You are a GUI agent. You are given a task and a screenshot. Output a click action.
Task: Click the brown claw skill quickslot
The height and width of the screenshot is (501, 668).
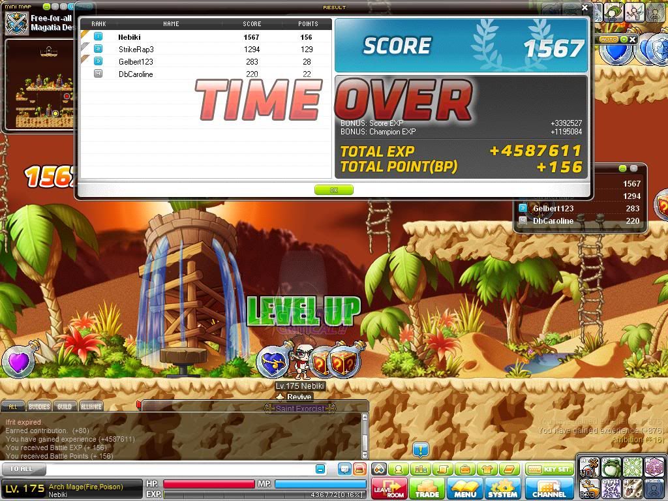pos(632,489)
